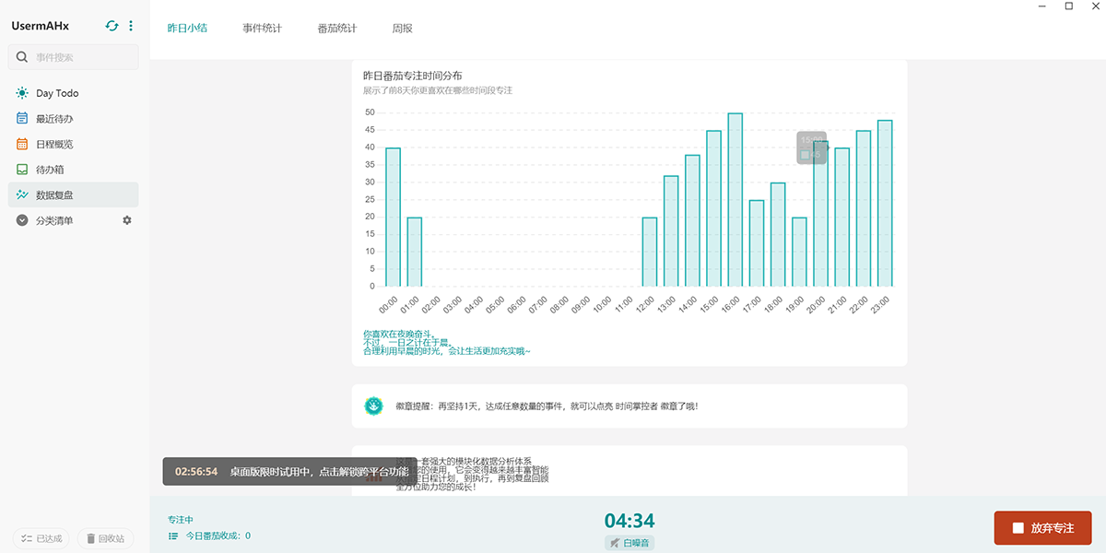Open the 周报 tab
This screenshot has width=1106, height=553.
coord(402,29)
